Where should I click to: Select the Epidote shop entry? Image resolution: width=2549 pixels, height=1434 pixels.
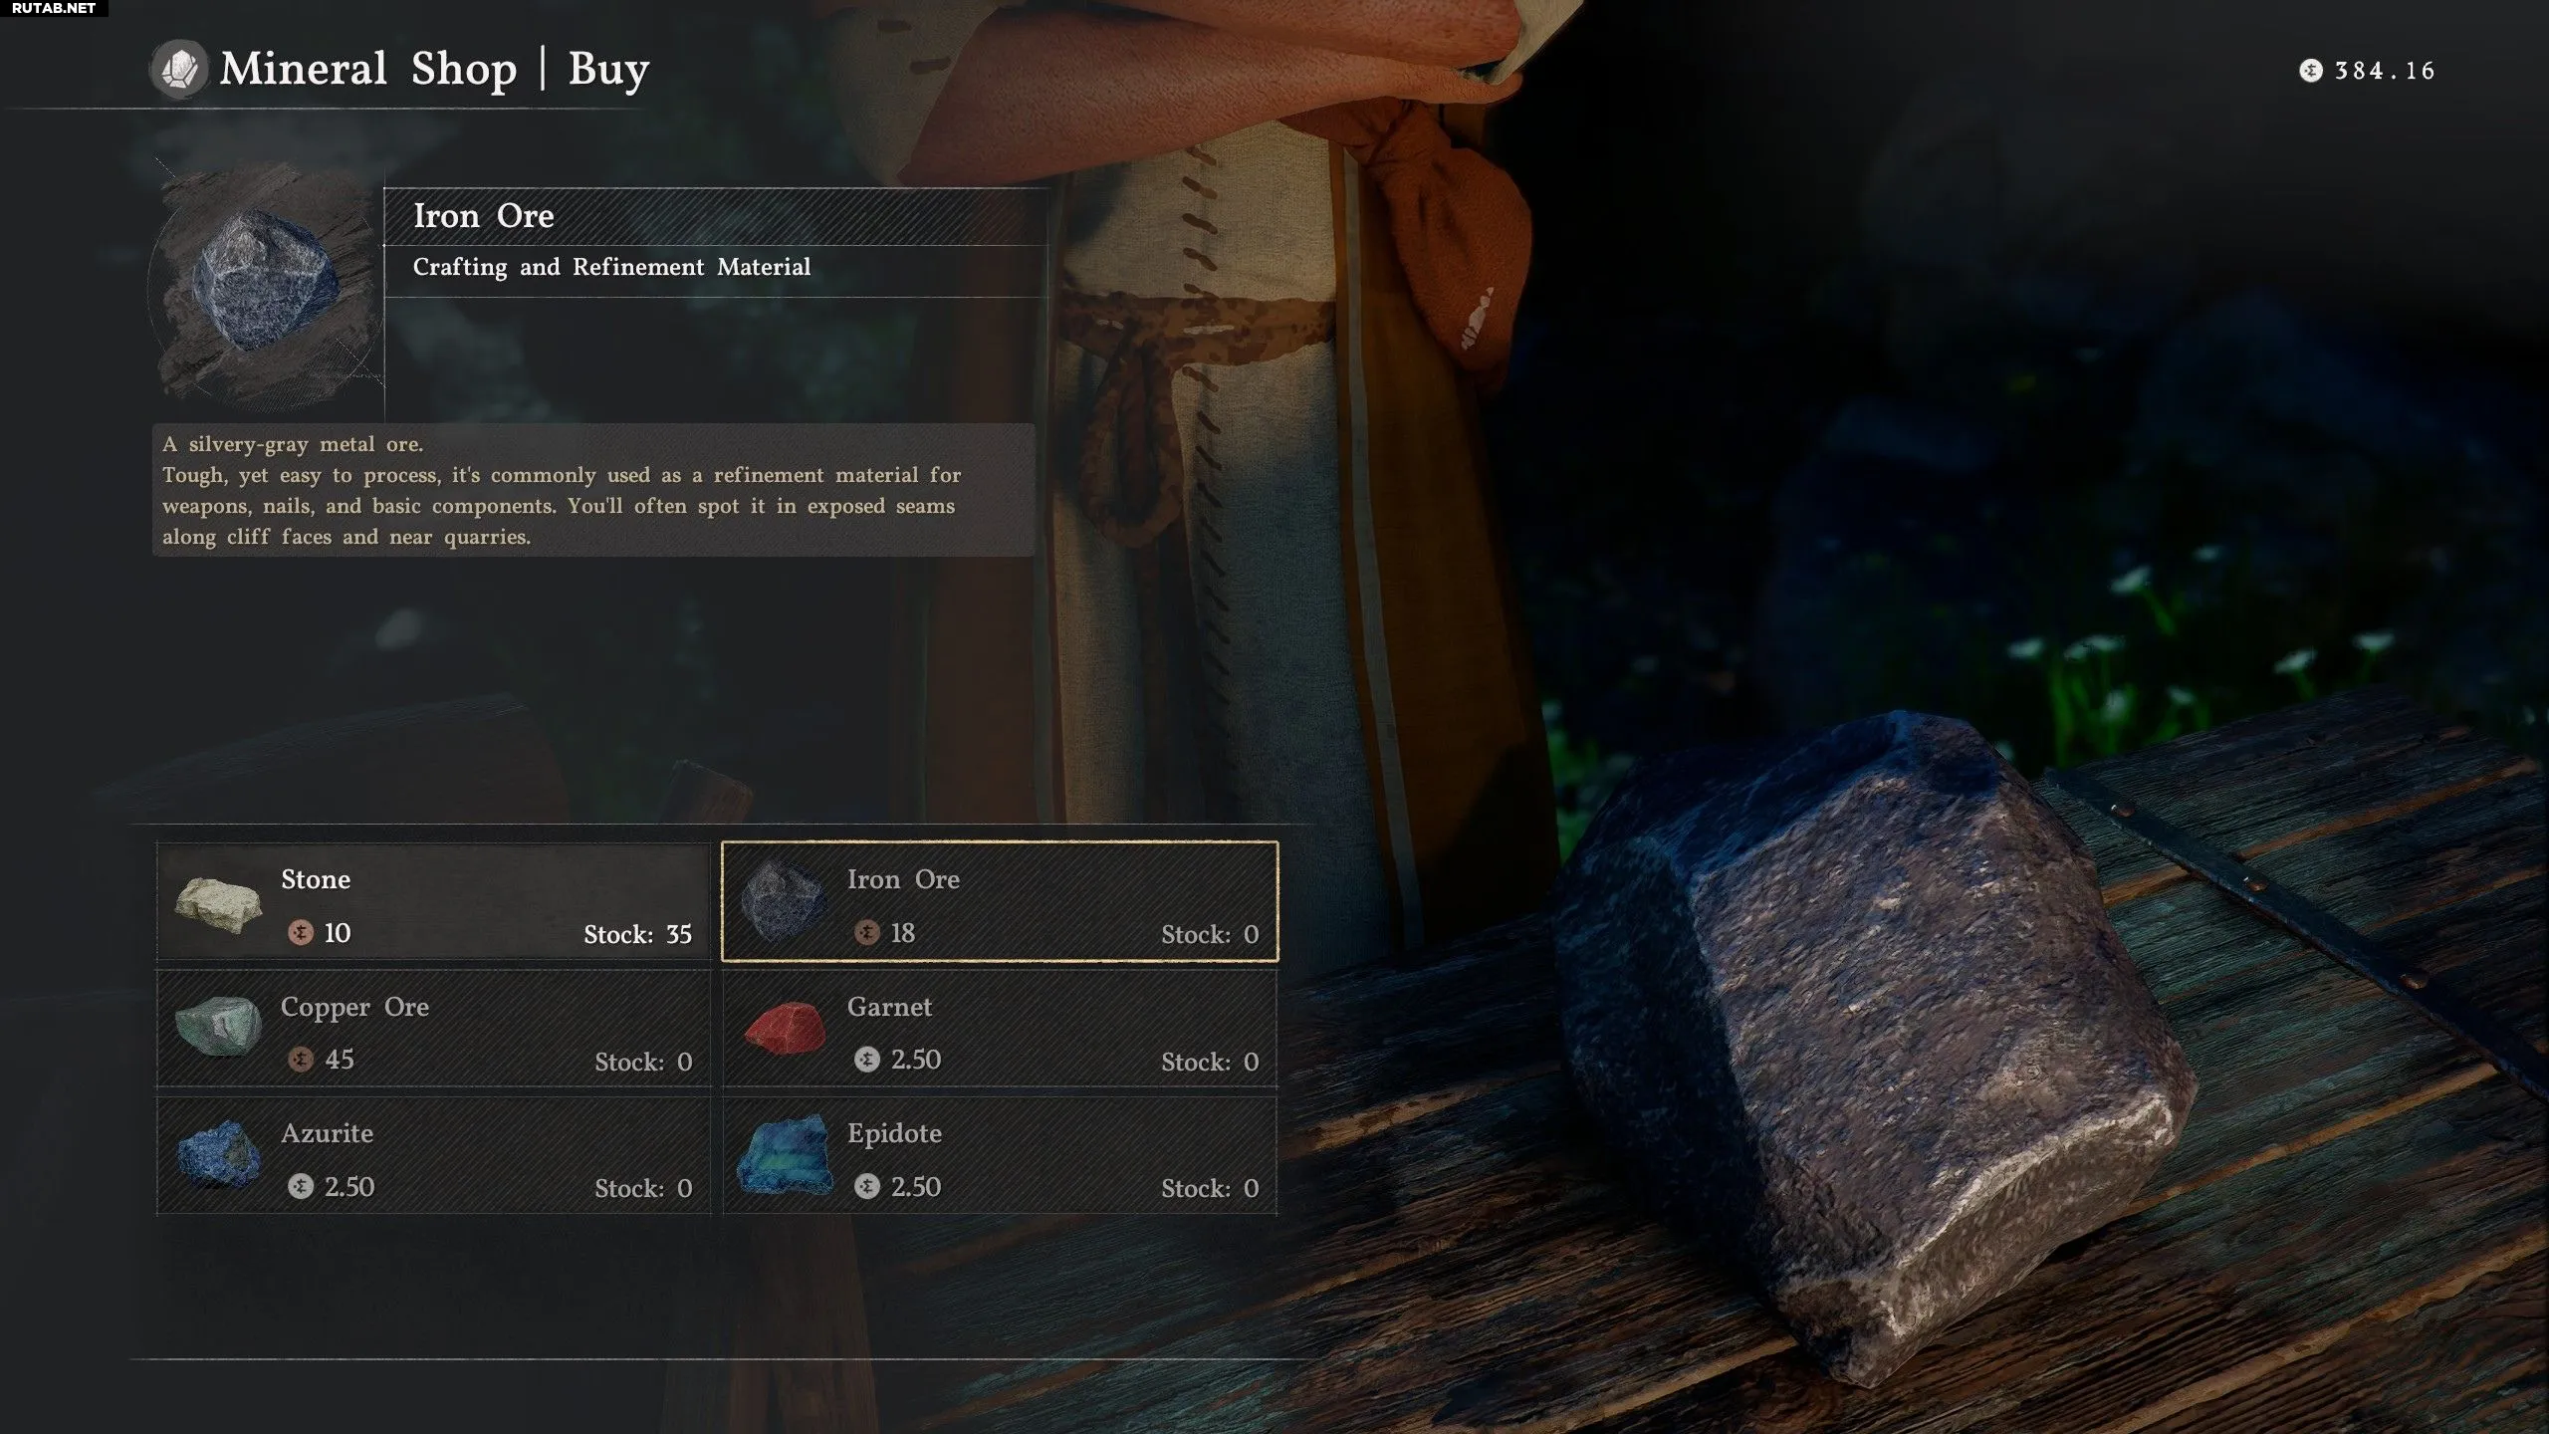point(1000,1156)
